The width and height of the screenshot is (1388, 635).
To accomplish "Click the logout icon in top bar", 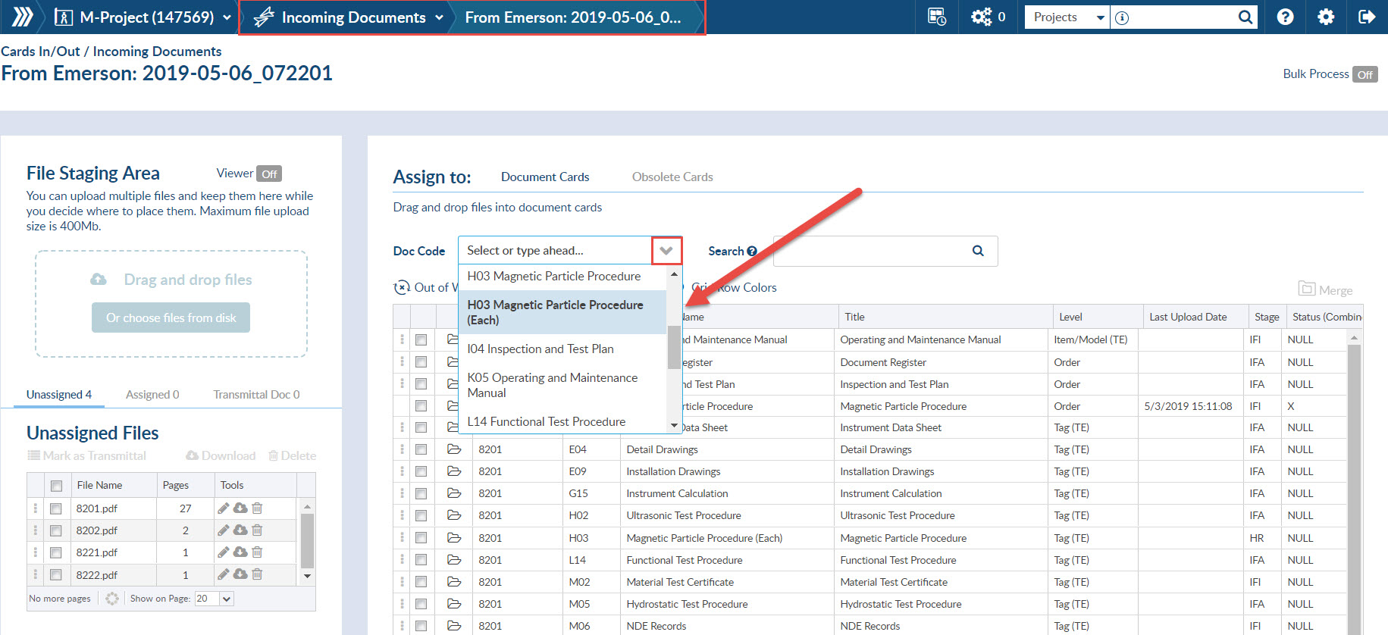I will (1367, 17).
